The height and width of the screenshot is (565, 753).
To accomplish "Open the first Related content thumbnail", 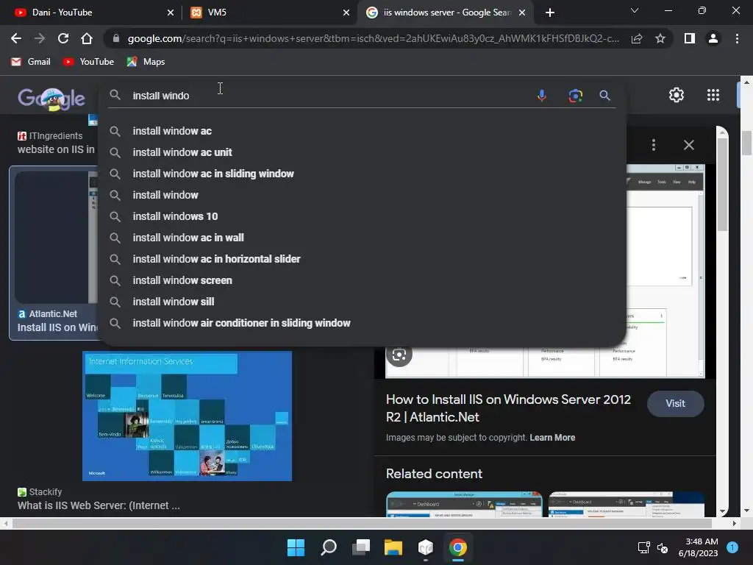I will pyautogui.click(x=464, y=504).
